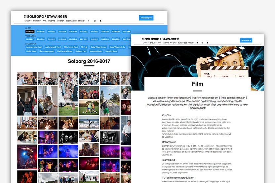Open the beach volleyball player thumbnail
This screenshot has height=183, width=275.
coord(110,101)
